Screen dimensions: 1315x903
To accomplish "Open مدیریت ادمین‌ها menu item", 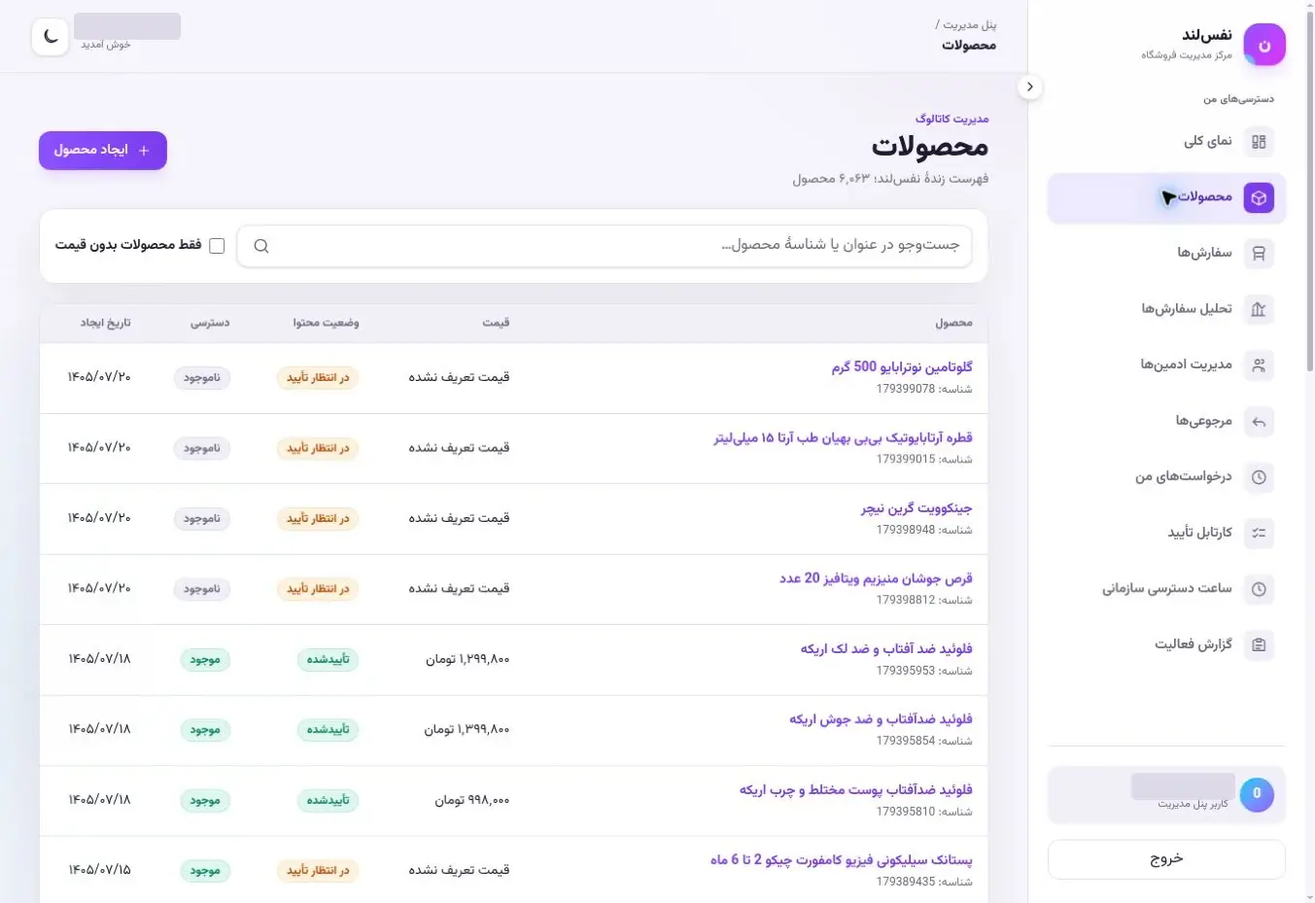I will 1166,365.
